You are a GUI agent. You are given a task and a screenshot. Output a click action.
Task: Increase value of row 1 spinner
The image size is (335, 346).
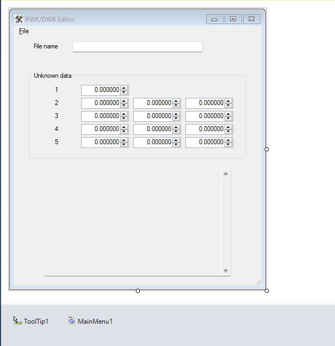click(125, 88)
